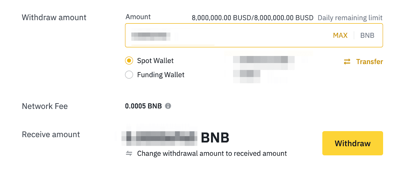This screenshot has height=175, width=418.
Task: Click the Daily remaining limit text
Action: (350, 18)
